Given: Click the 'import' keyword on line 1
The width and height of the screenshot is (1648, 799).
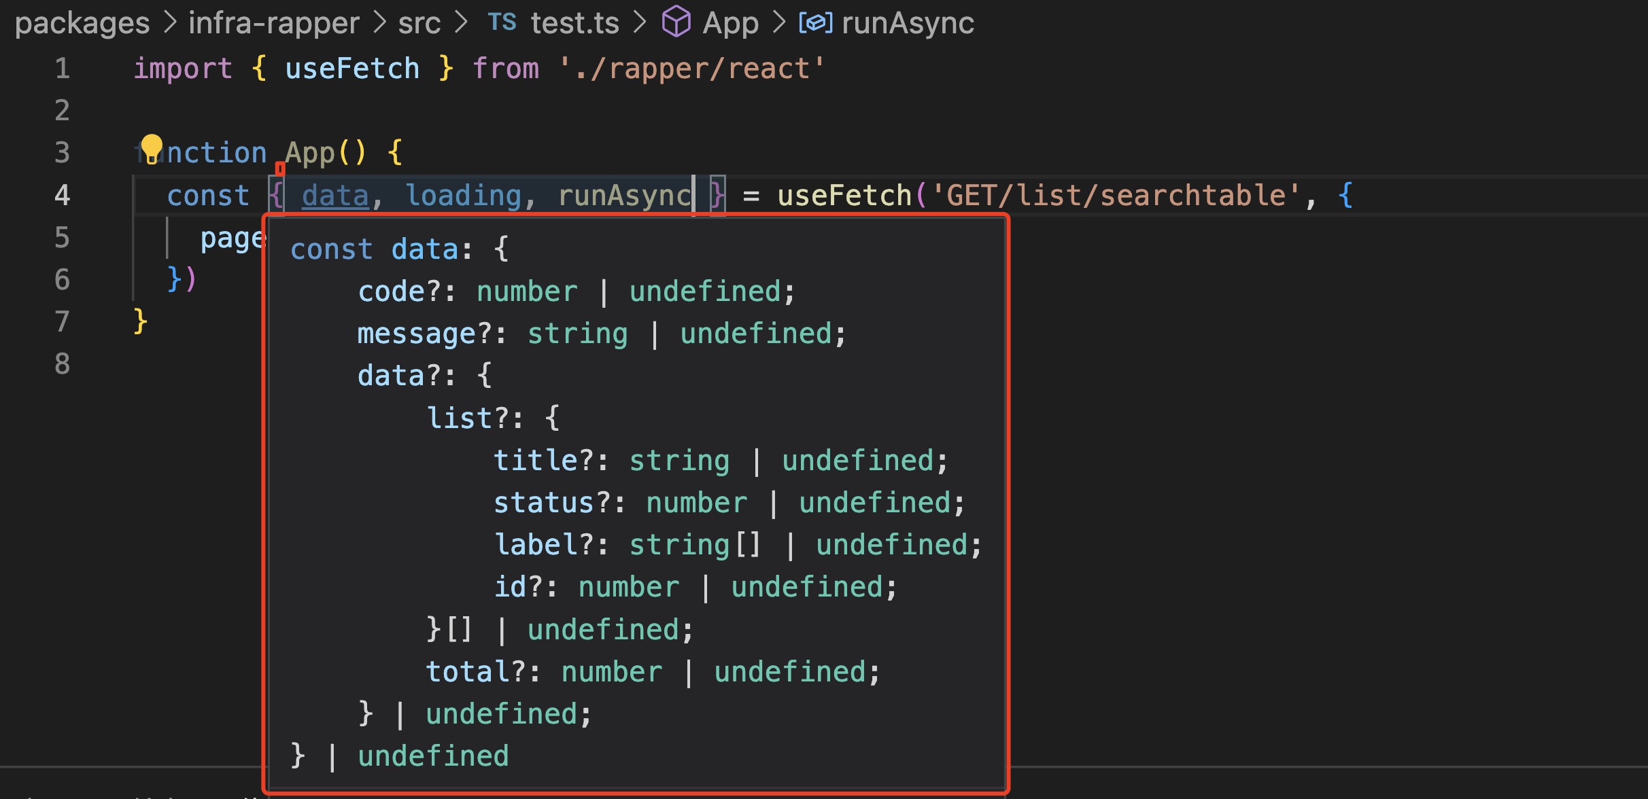Looking at the screenshot, I should (183, 69).
